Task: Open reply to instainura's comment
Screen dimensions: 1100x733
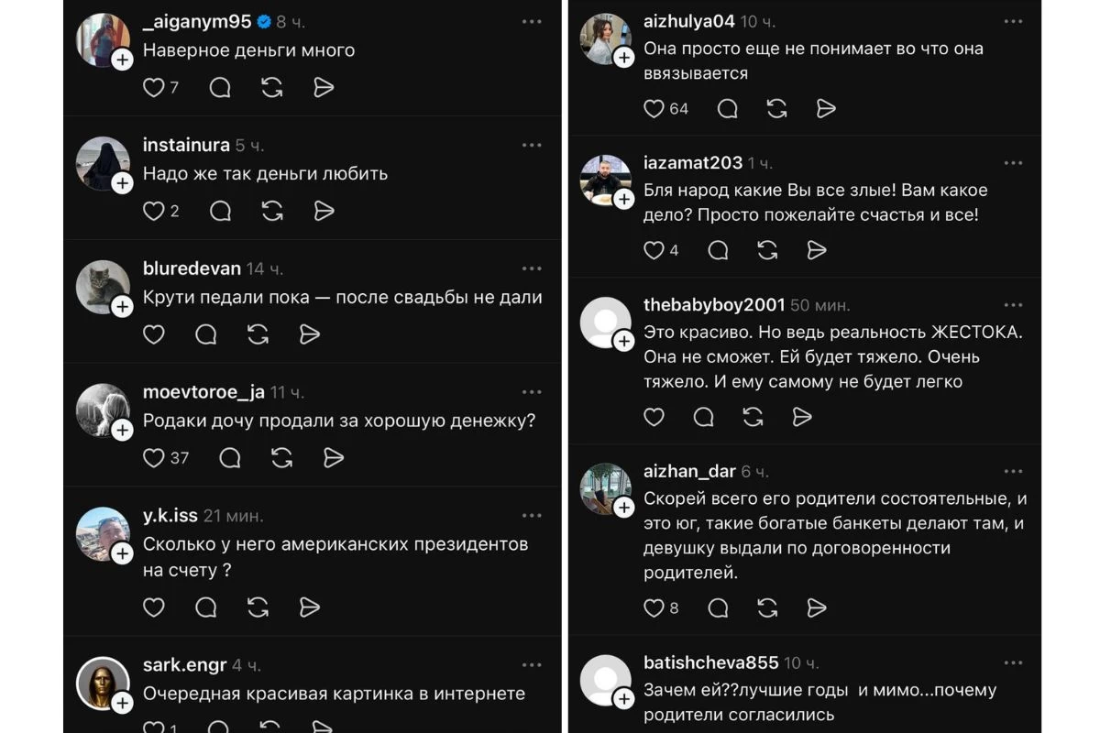Action: click(219, 211)
